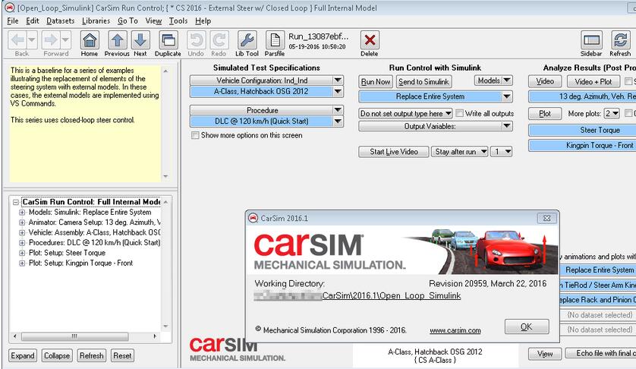Click the tree Reset button
This screenshot has height=369, width=636.
click(x=122, y=355)
